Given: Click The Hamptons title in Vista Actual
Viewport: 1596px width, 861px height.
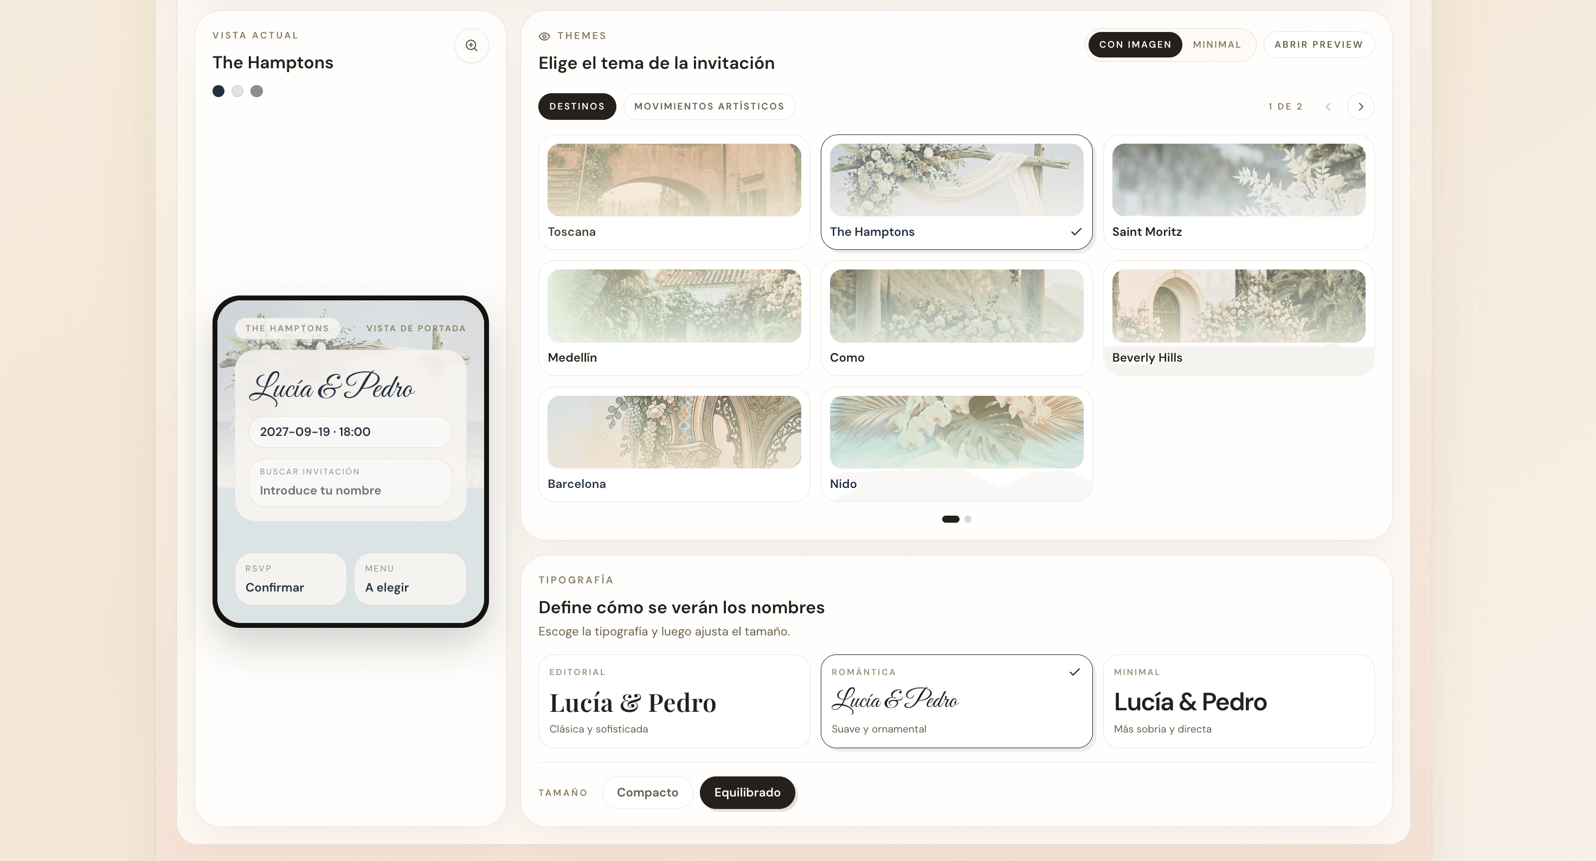Looking at the screenshot, I should (273, 62).
